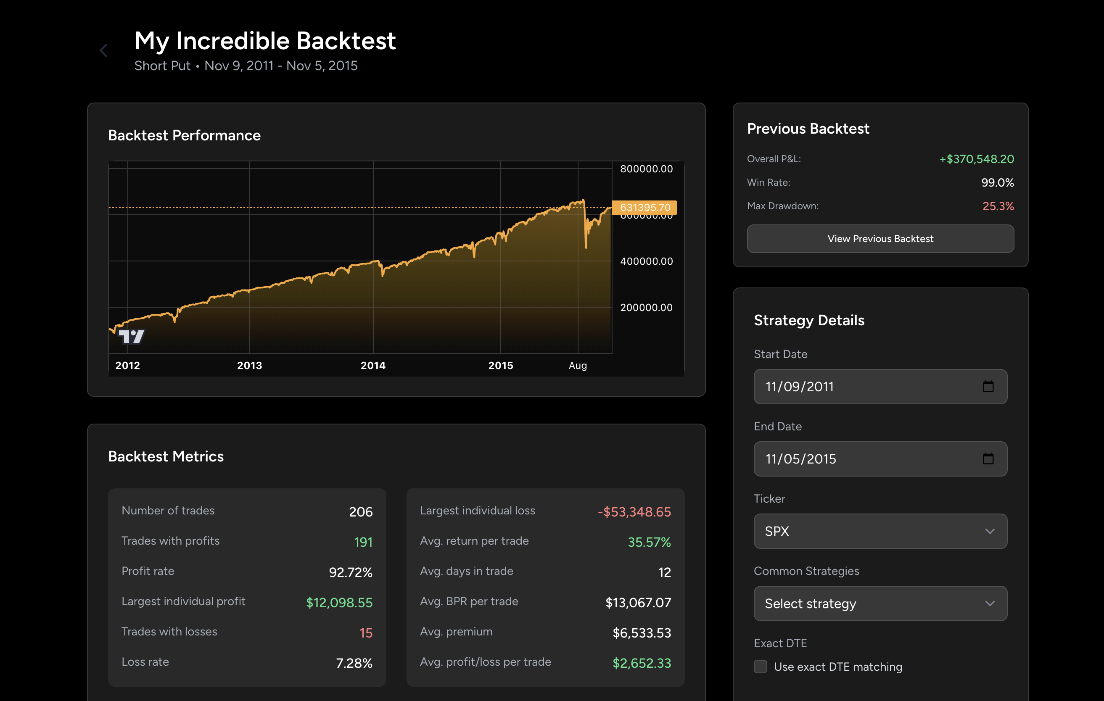1104x701 pixels.
Task: Open the Start Date calendar picker icon
Action: pos(988,386)
